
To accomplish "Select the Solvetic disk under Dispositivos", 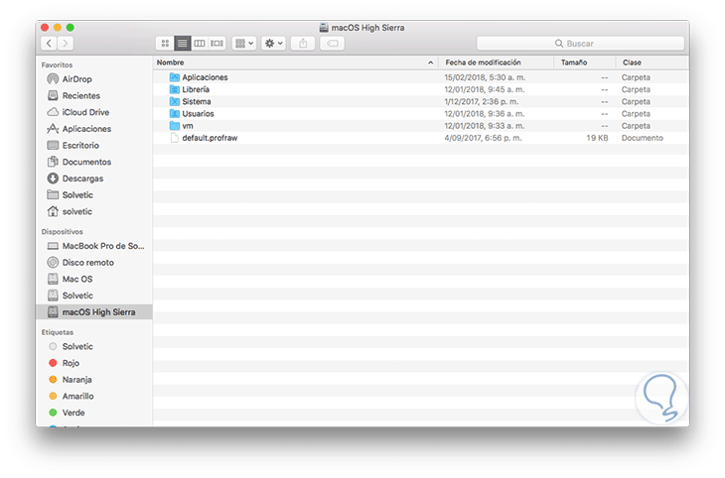I will 94,297.
